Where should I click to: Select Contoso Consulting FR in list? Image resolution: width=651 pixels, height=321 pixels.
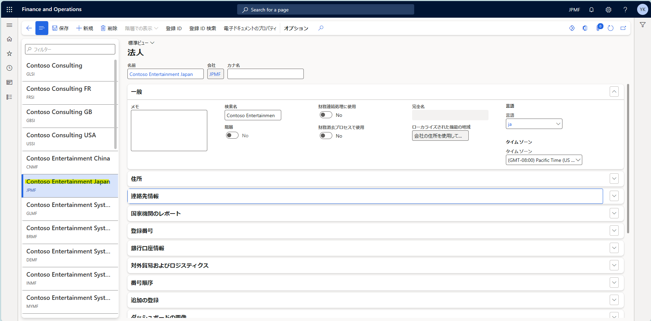pyautogui.click(x=68, y=93)
